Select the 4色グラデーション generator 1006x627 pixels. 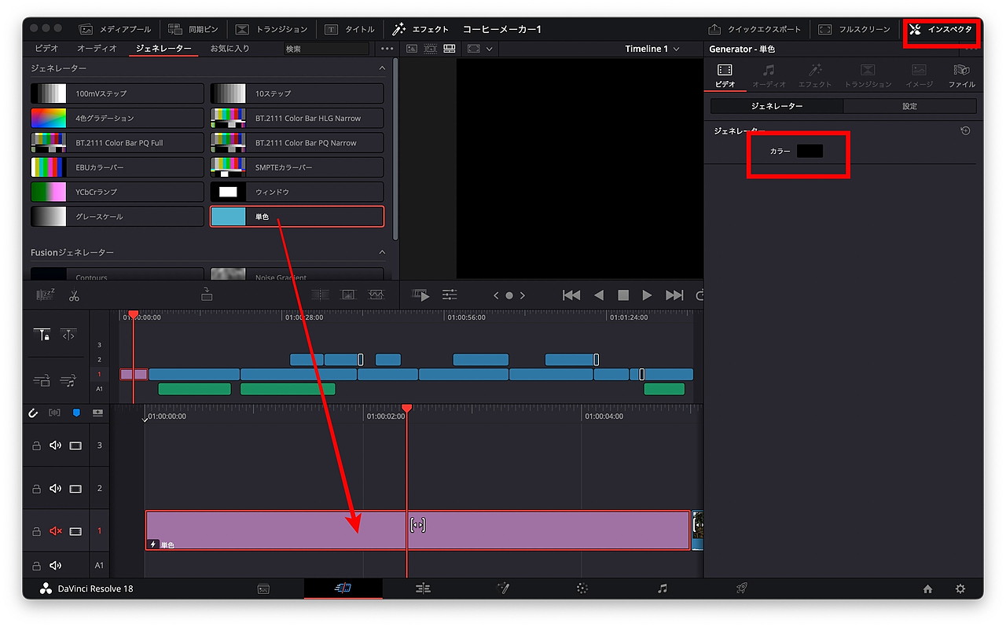point(117,118)
